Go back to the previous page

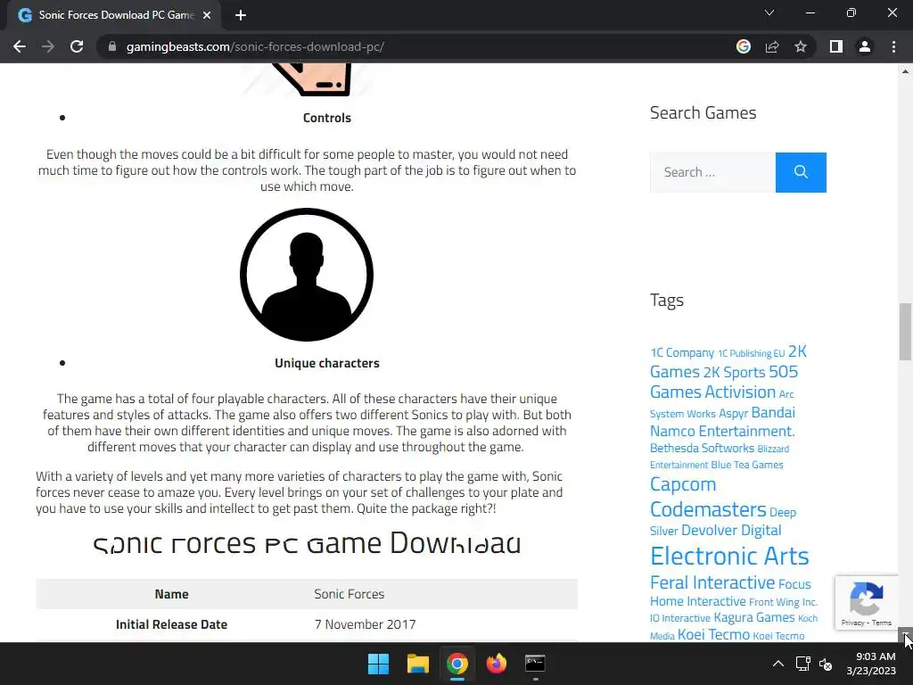coord(20,46)
